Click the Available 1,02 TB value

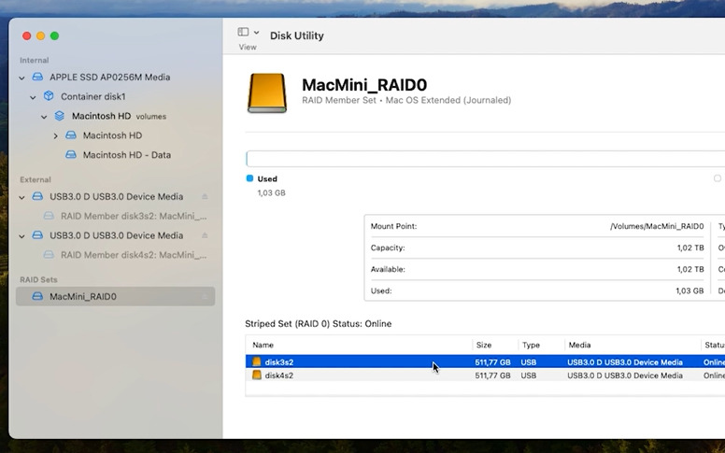(690, 269)
